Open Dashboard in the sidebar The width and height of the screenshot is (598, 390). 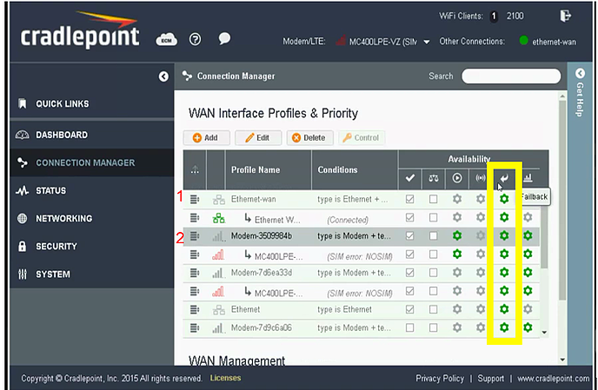61,136
